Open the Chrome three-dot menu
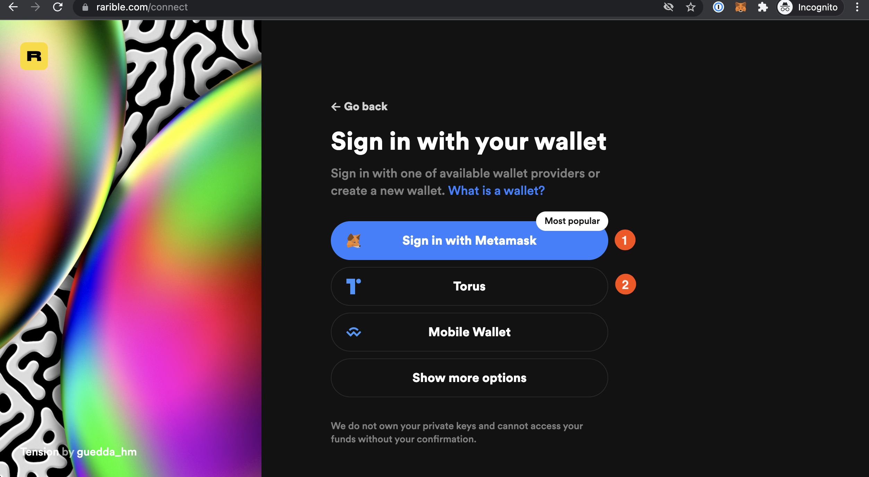This screenshot has width=869, height=477. 857,7
